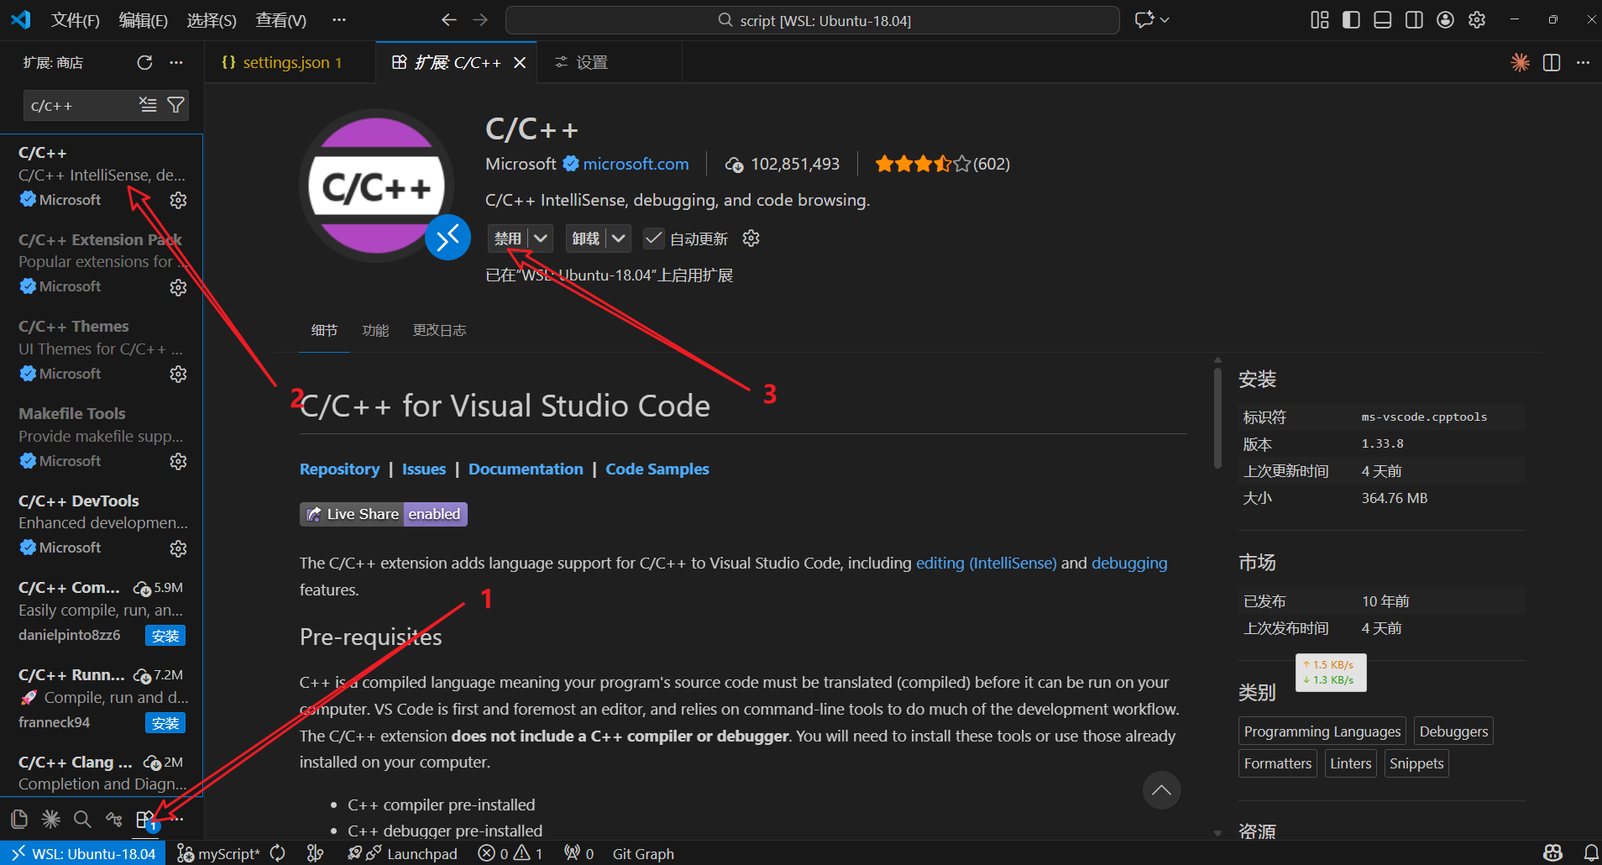Open the settings gear next to auto update
The width and height of the screenshot is (1602, 865).
tap(751, 239)
